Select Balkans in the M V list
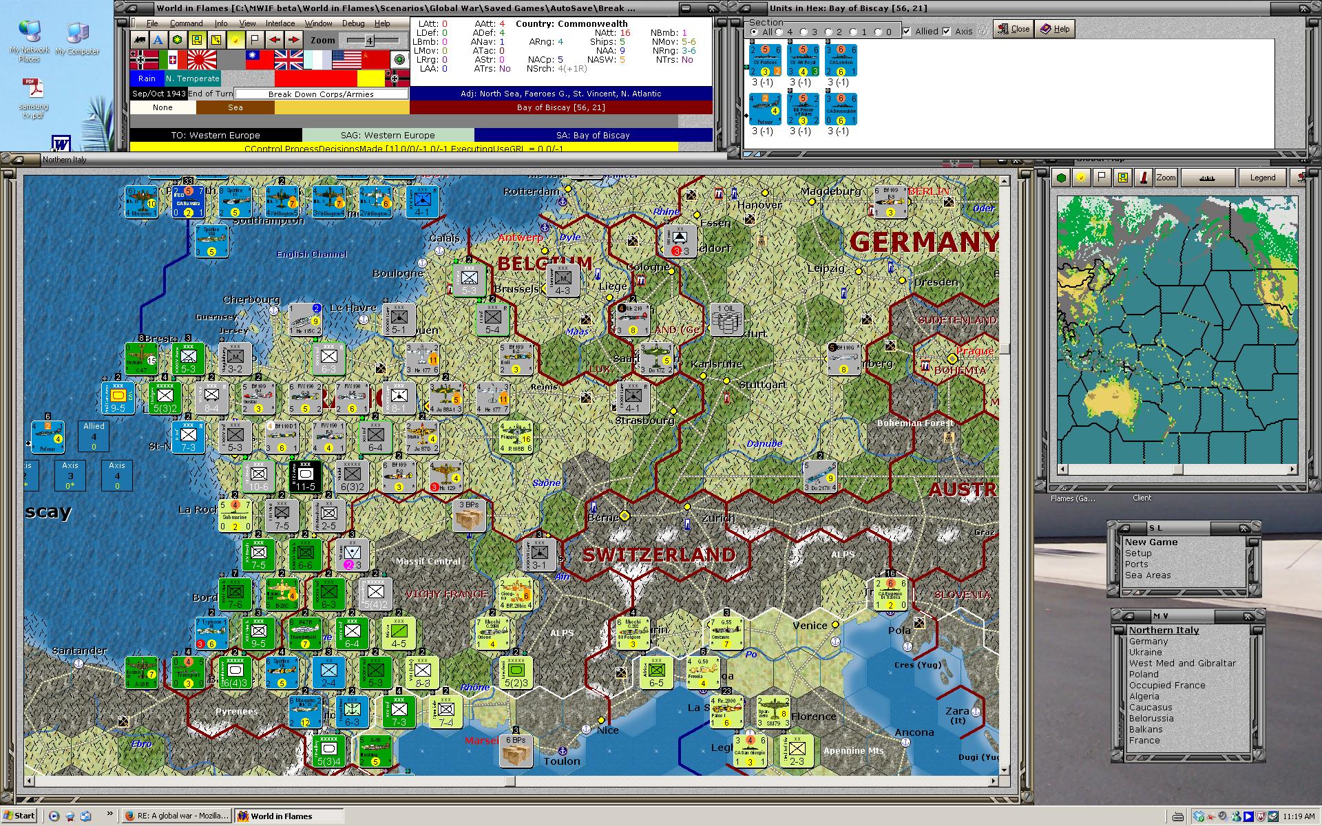The image size is (1322, 826). [x=1146, y=729]
